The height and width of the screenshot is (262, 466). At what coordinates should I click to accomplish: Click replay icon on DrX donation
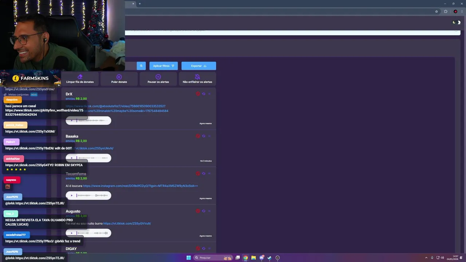click(x=204, y=94)
